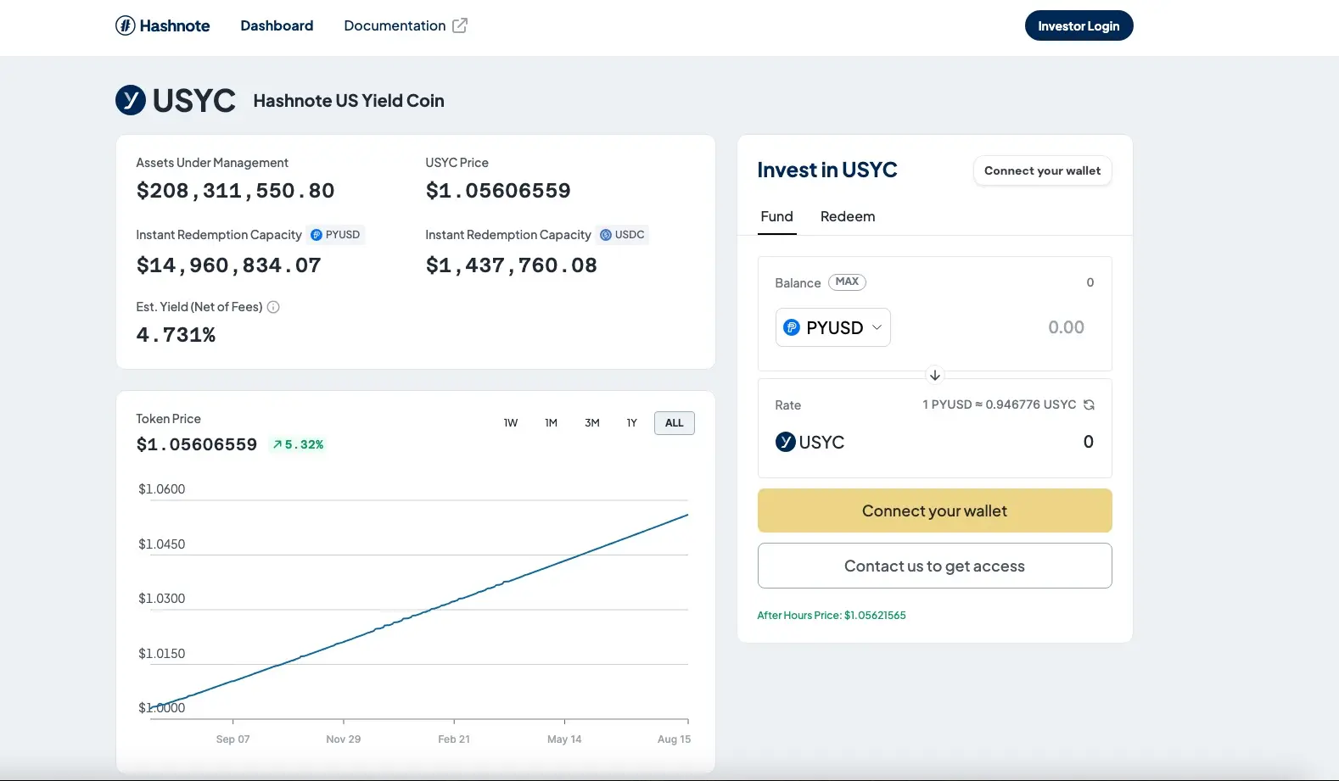The height and width of the screenshot is (781, 1339).
Task: Click the MAX balance button
Action: tap(847, 282)
